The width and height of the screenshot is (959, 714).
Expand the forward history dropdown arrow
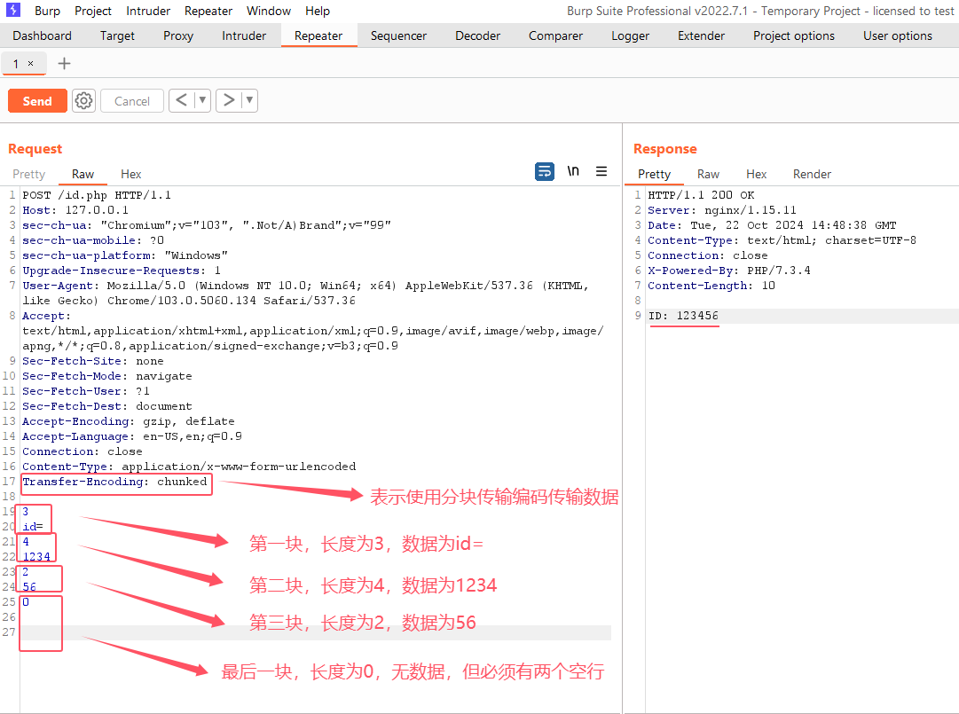249,100
